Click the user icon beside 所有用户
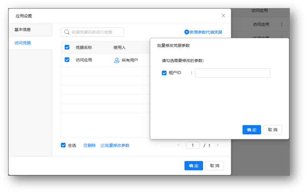The image size is (306, 192). pos(117,60)
